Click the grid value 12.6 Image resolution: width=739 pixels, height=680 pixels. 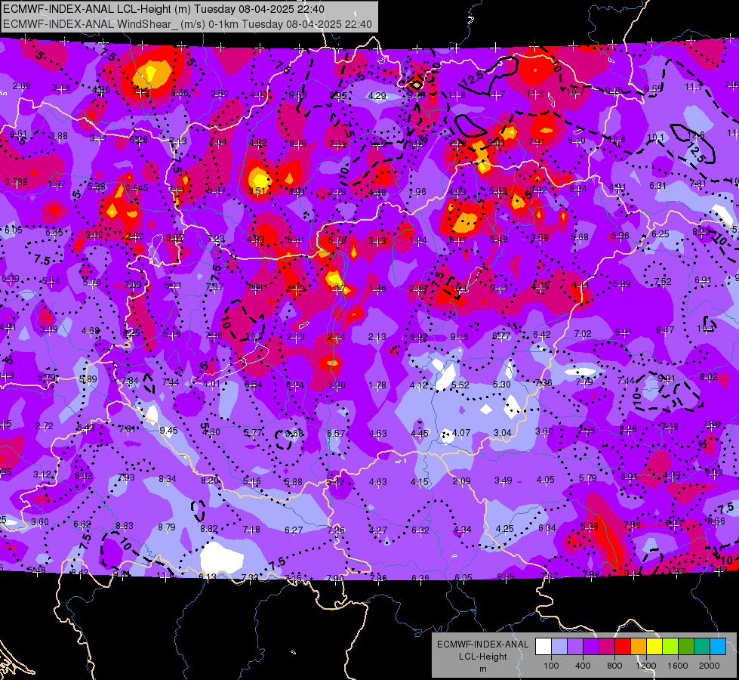point(696,135)
